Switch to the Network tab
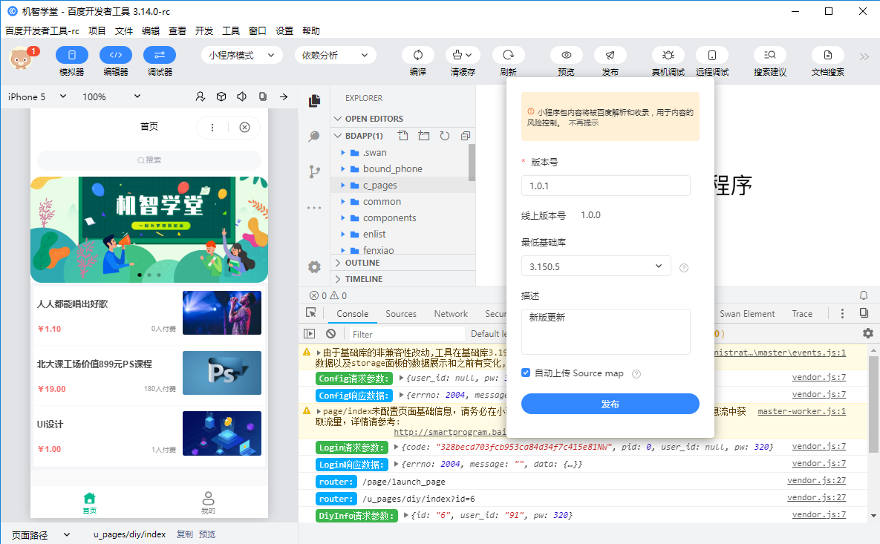 click(451, 313)
